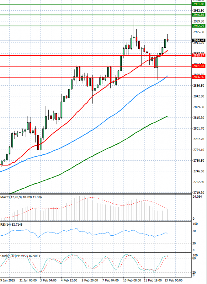Click the latest candlestick on the price chart
This screenshot has height=284, width=207.
[x=168, y=40]
